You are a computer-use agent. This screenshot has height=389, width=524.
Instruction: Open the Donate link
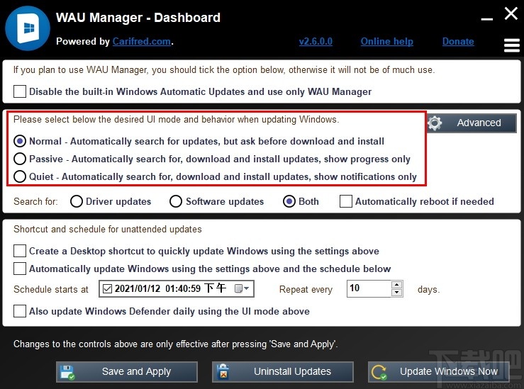click(458, 41)
